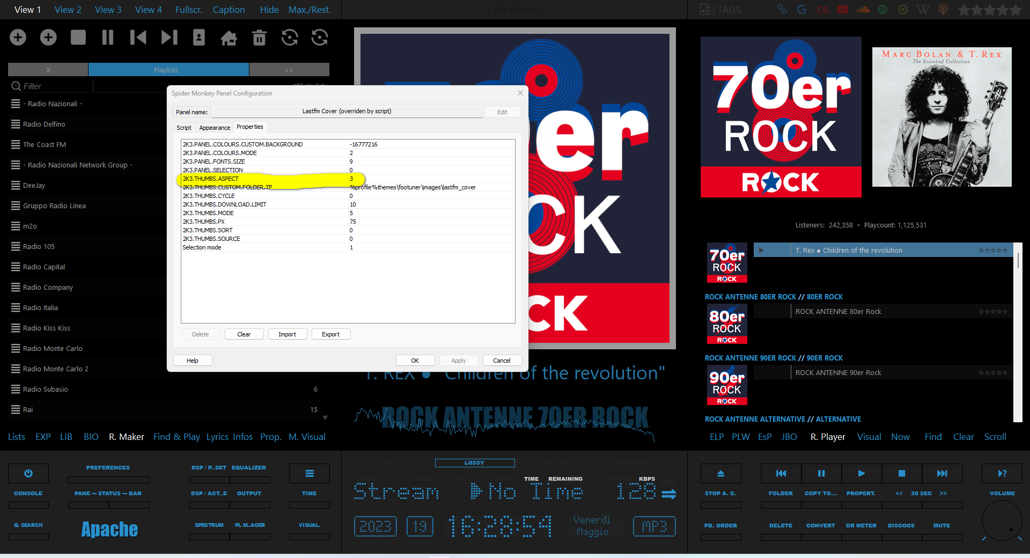Open the Script tab in configuration dialog
1030x558 pixels.
[x=183, y=128]
